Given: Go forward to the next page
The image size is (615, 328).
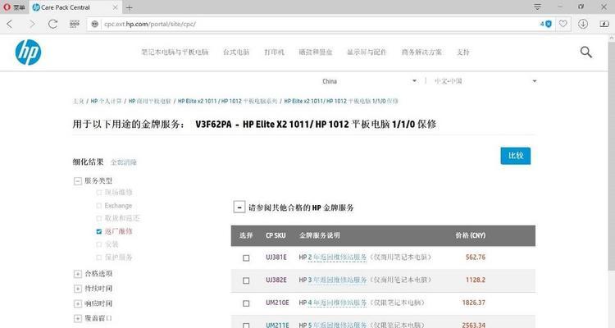Looking at the screenshot, I should (x=32, y=24).
